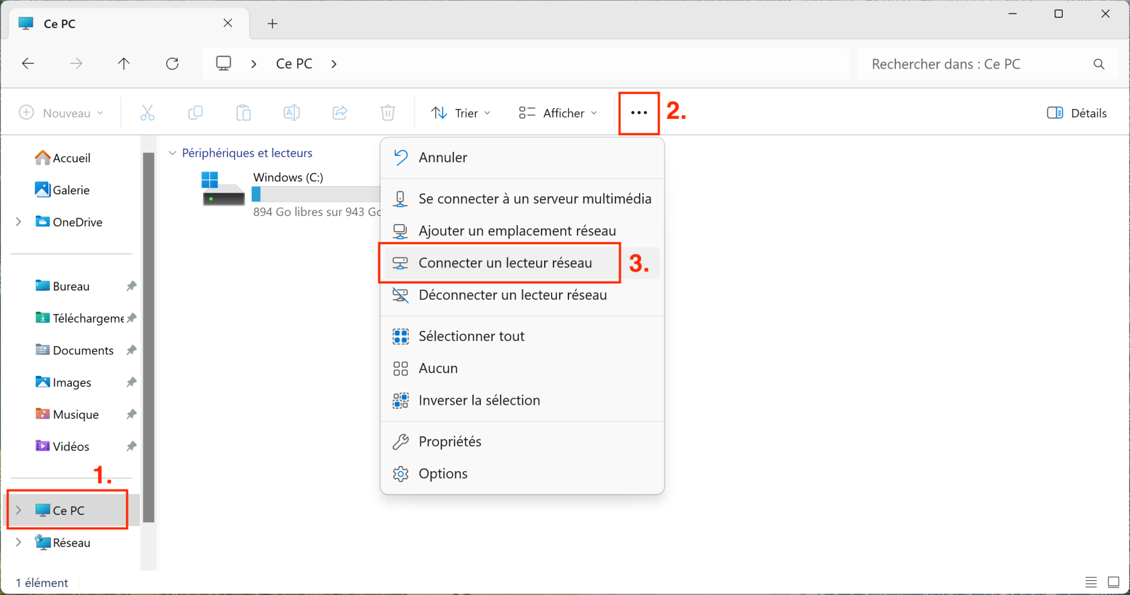The image size is (1130, 595).
Task: Choose Propriétés from the menu
Action: 449,442
